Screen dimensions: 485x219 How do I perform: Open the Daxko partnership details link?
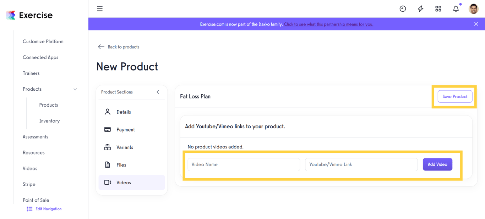[x=328, y=24]
